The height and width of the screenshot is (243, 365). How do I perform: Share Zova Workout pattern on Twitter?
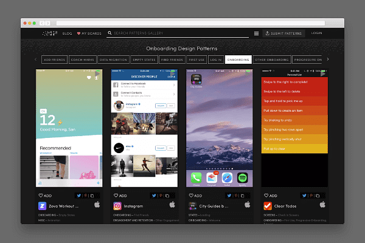pos(82,196)
